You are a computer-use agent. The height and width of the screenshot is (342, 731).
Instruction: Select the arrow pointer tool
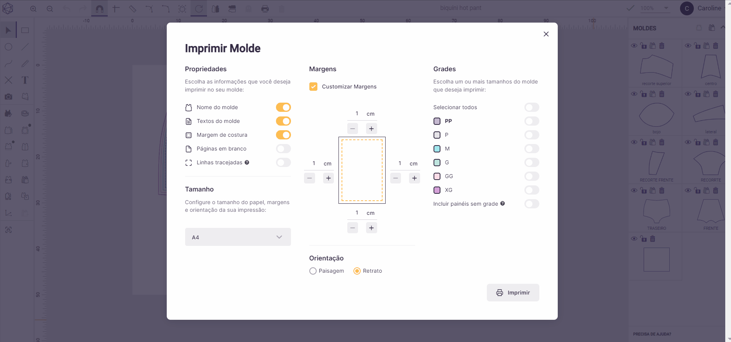(x=8, y=30)
